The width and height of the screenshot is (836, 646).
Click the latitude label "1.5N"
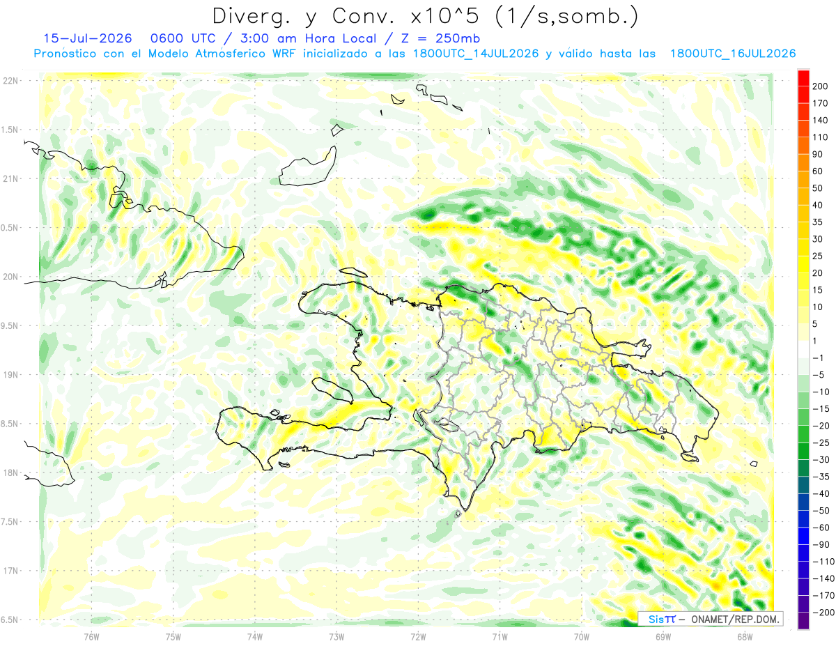(10, 130)
